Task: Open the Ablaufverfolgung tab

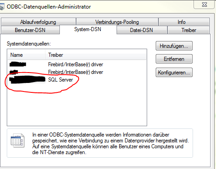Action: pyautogui.click(x=38, y=22)
